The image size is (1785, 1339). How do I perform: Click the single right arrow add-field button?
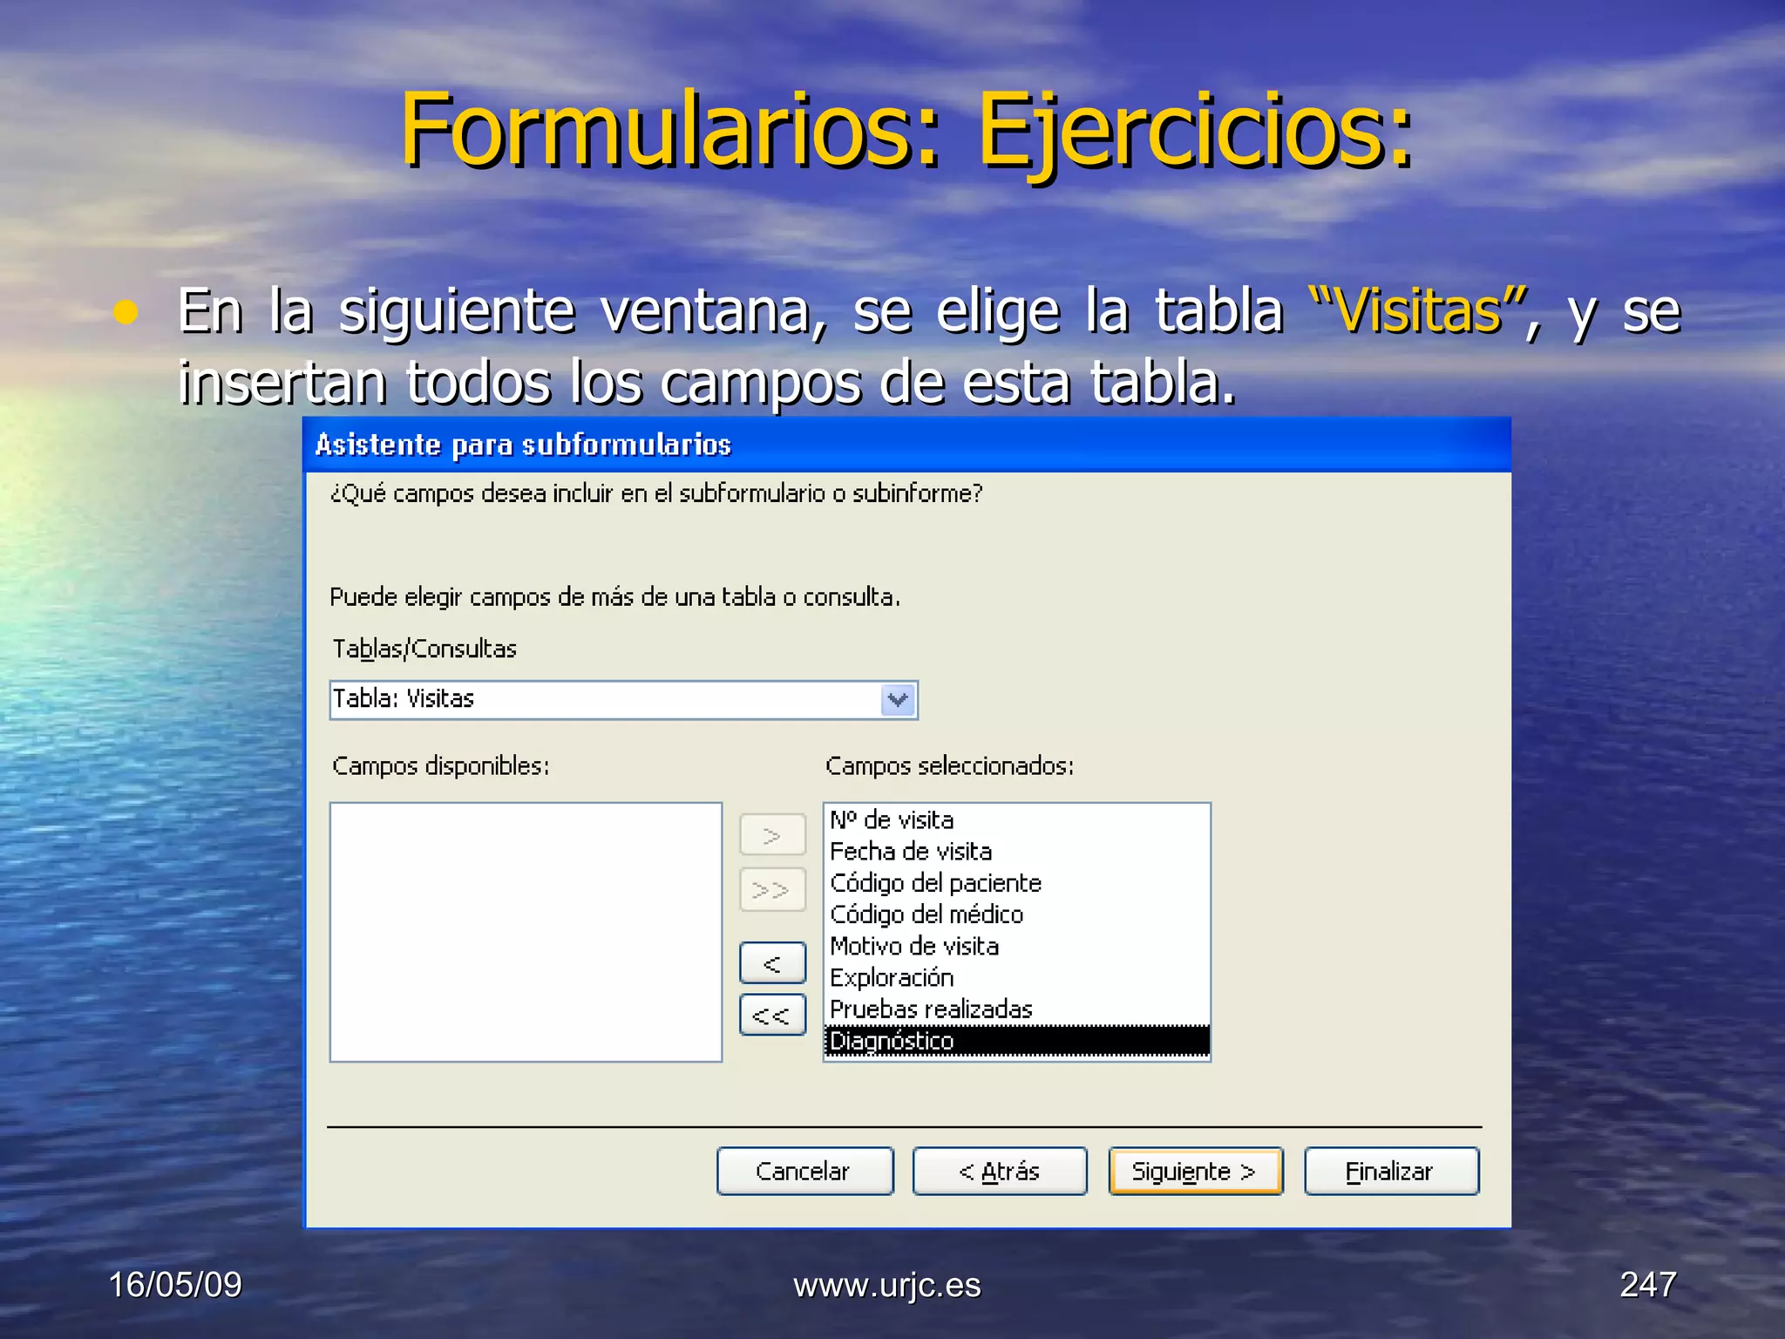point(772,835)
